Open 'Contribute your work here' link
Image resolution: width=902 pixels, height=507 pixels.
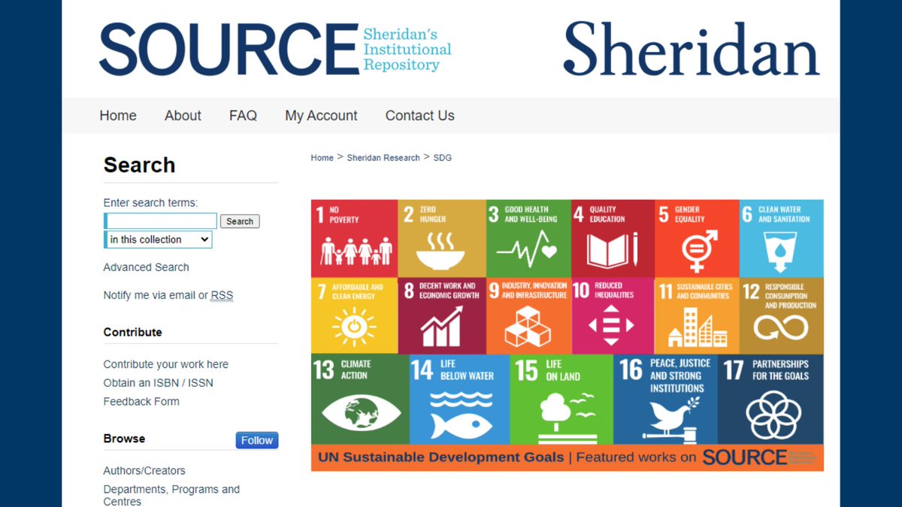pos(165,364)
